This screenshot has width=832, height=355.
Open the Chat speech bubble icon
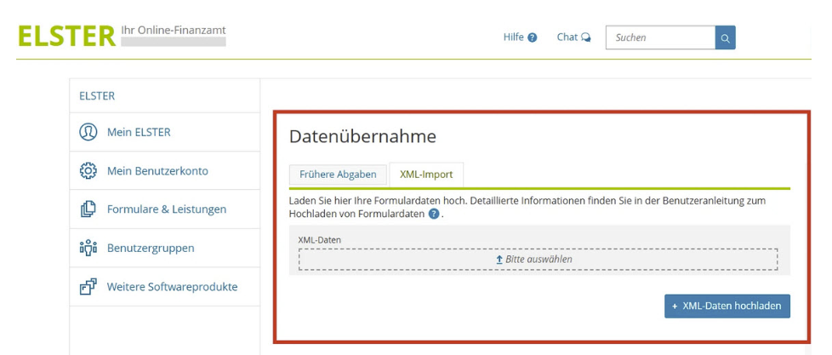(586, 37)
